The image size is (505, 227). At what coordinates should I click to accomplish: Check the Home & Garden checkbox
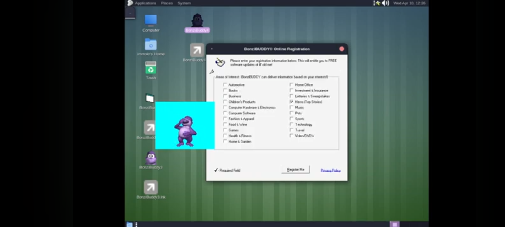pos(225,141)
